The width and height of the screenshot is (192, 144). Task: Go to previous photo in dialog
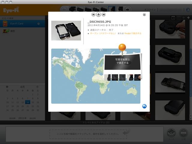click(93, 14)
